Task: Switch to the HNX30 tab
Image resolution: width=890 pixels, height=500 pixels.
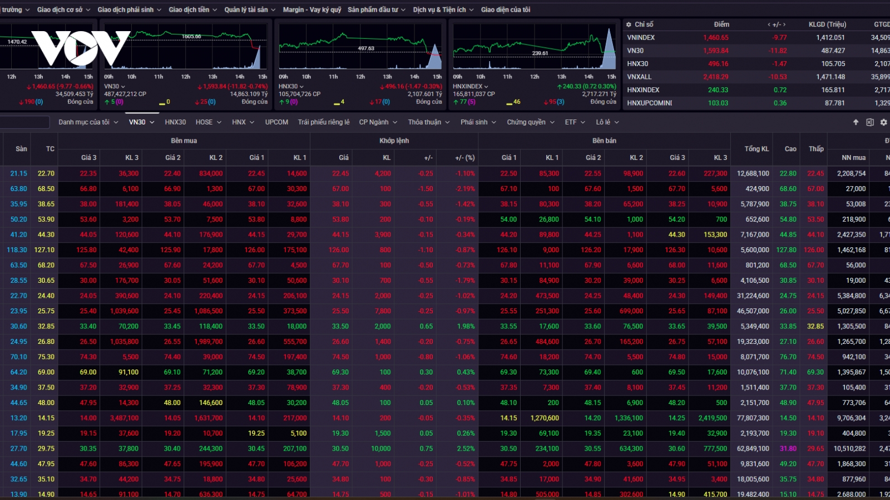Action: click(175, 122)
